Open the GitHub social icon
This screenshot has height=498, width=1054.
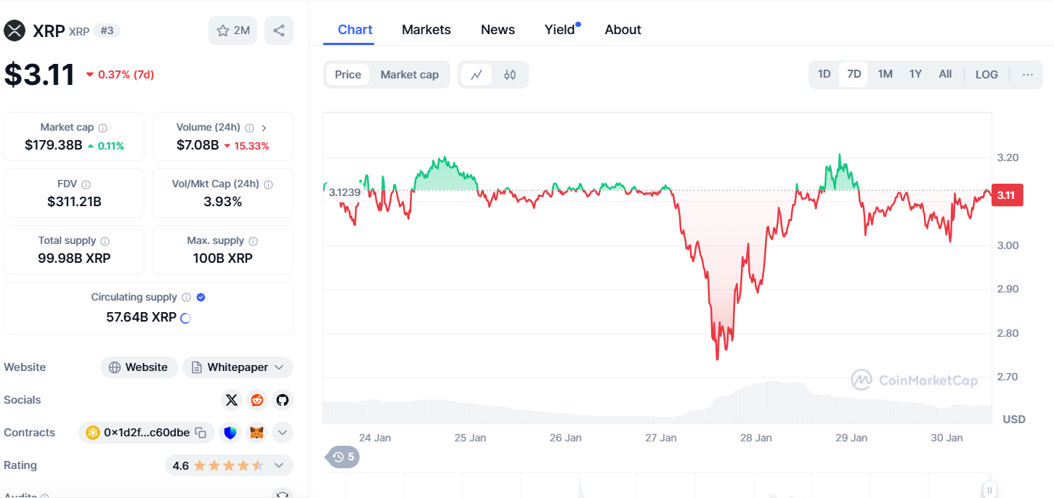click(282, 400)
